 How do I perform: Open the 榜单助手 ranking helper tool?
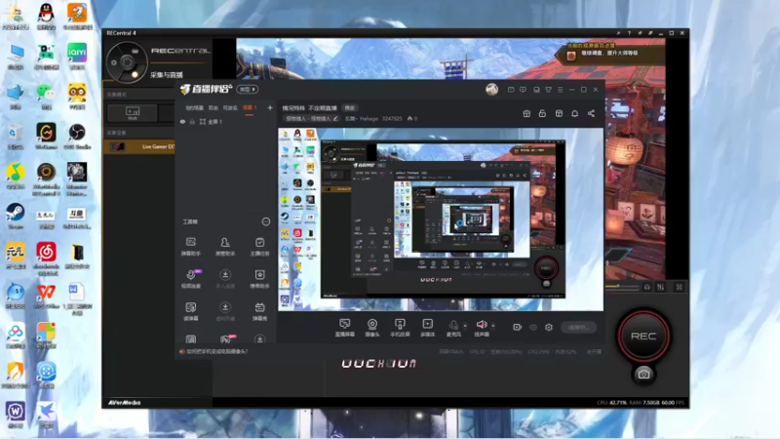coord(259,279)
